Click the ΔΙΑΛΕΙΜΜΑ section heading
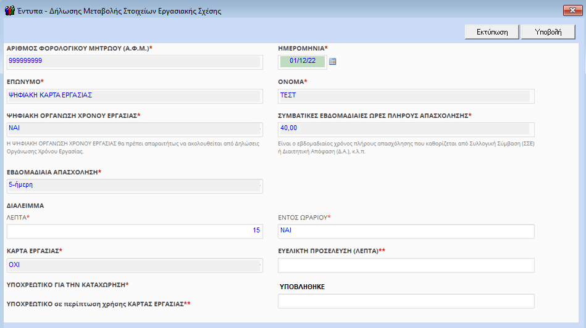The image size is (586, 328). coord(25,206)
